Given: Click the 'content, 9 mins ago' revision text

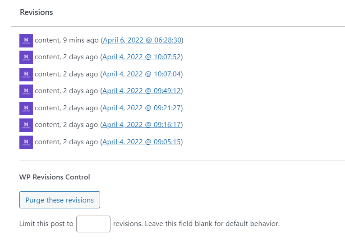Looking at the screenshot, I should coord(66,40).
